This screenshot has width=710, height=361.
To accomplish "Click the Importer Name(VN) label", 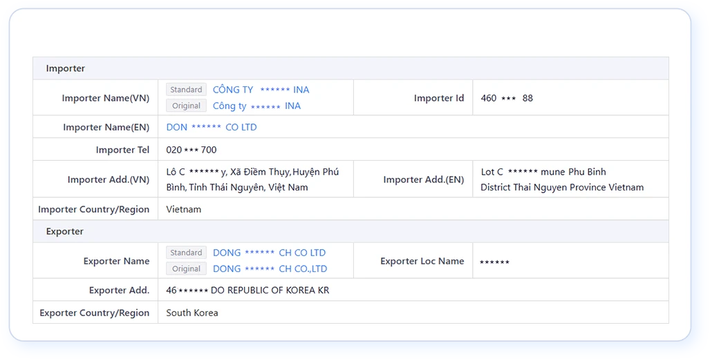I will 106,98.
